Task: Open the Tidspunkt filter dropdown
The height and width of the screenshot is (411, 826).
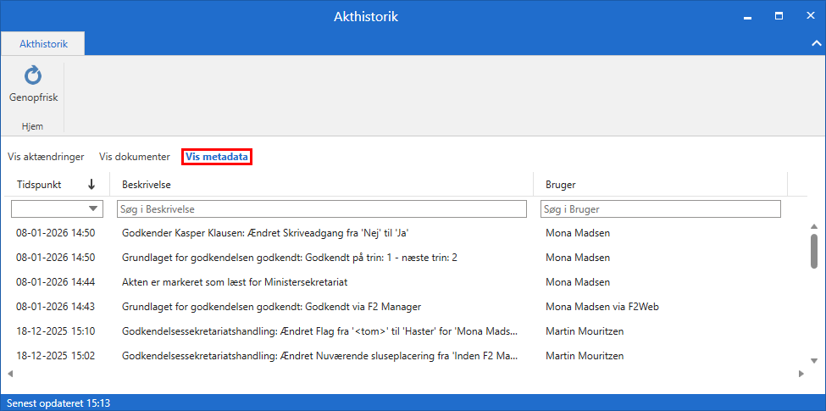Action: pyautogui.click(x=93, y=208)
